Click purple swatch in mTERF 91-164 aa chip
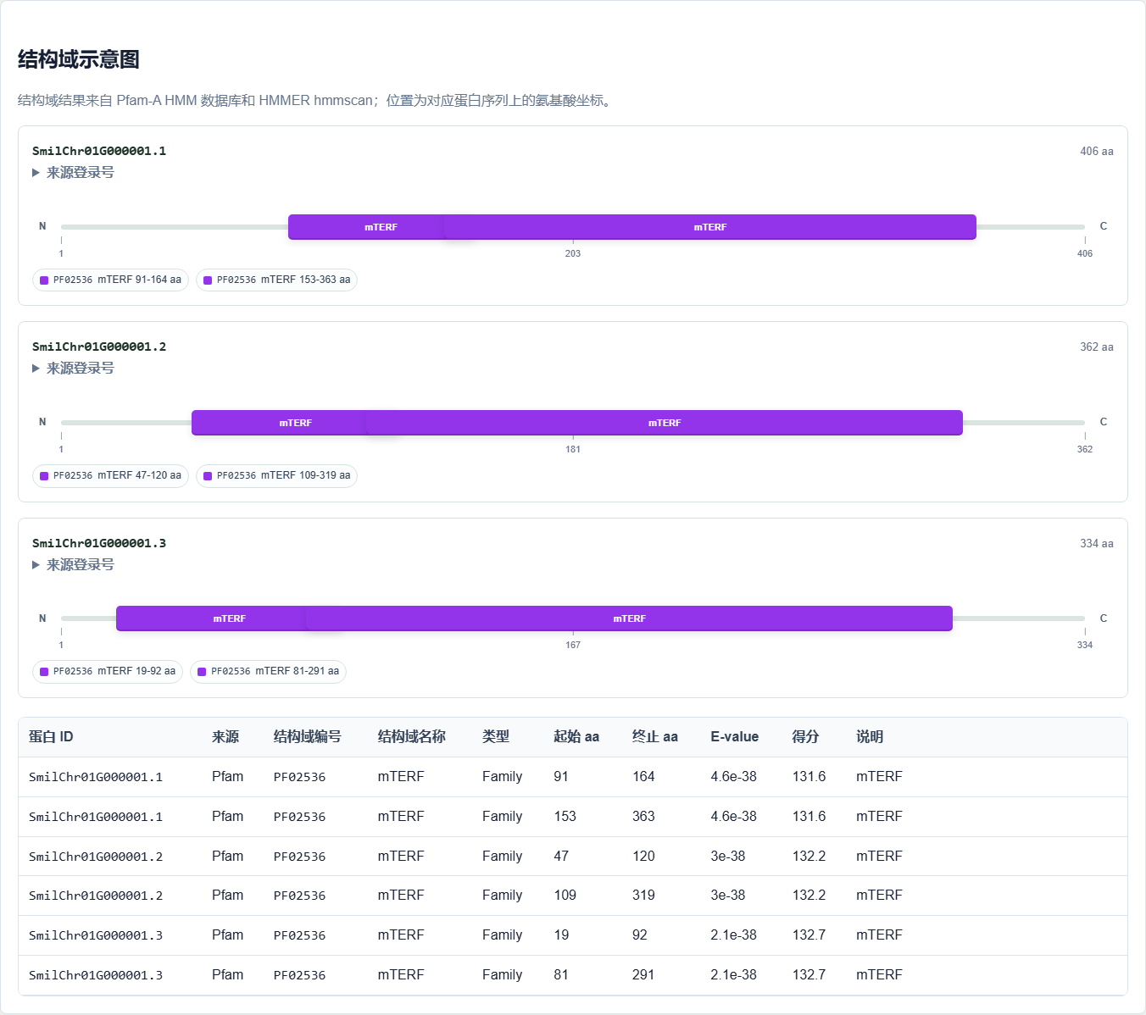The image size is (1146, 1015). (44, 280)
